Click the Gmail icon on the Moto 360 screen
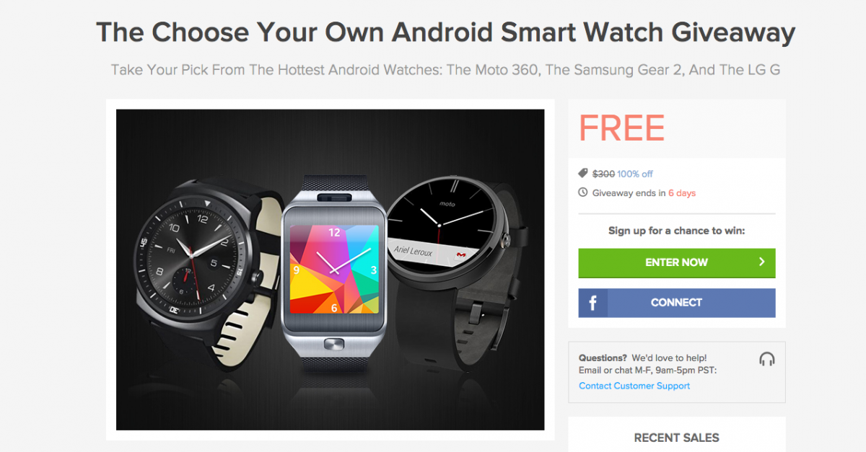The image size is (866, 452). (x=462, y=254)
